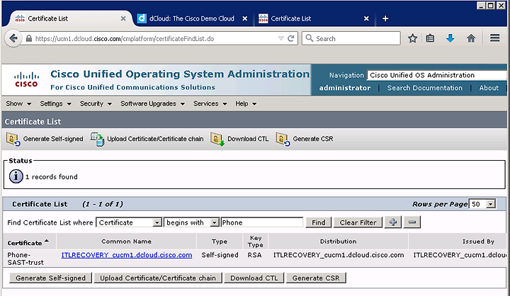
Task: Click the Upload Certificate chain toolbar icon
Action: pos(97,140)
